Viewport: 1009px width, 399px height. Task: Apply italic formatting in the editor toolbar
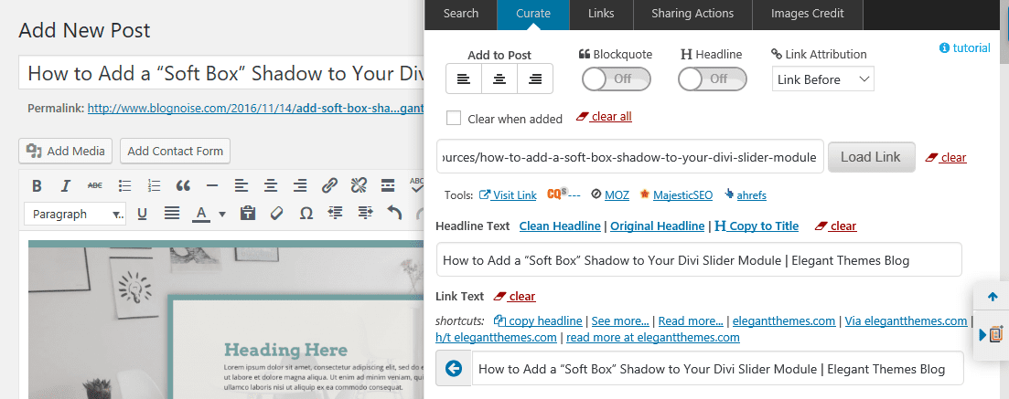(x=65, y=186)
